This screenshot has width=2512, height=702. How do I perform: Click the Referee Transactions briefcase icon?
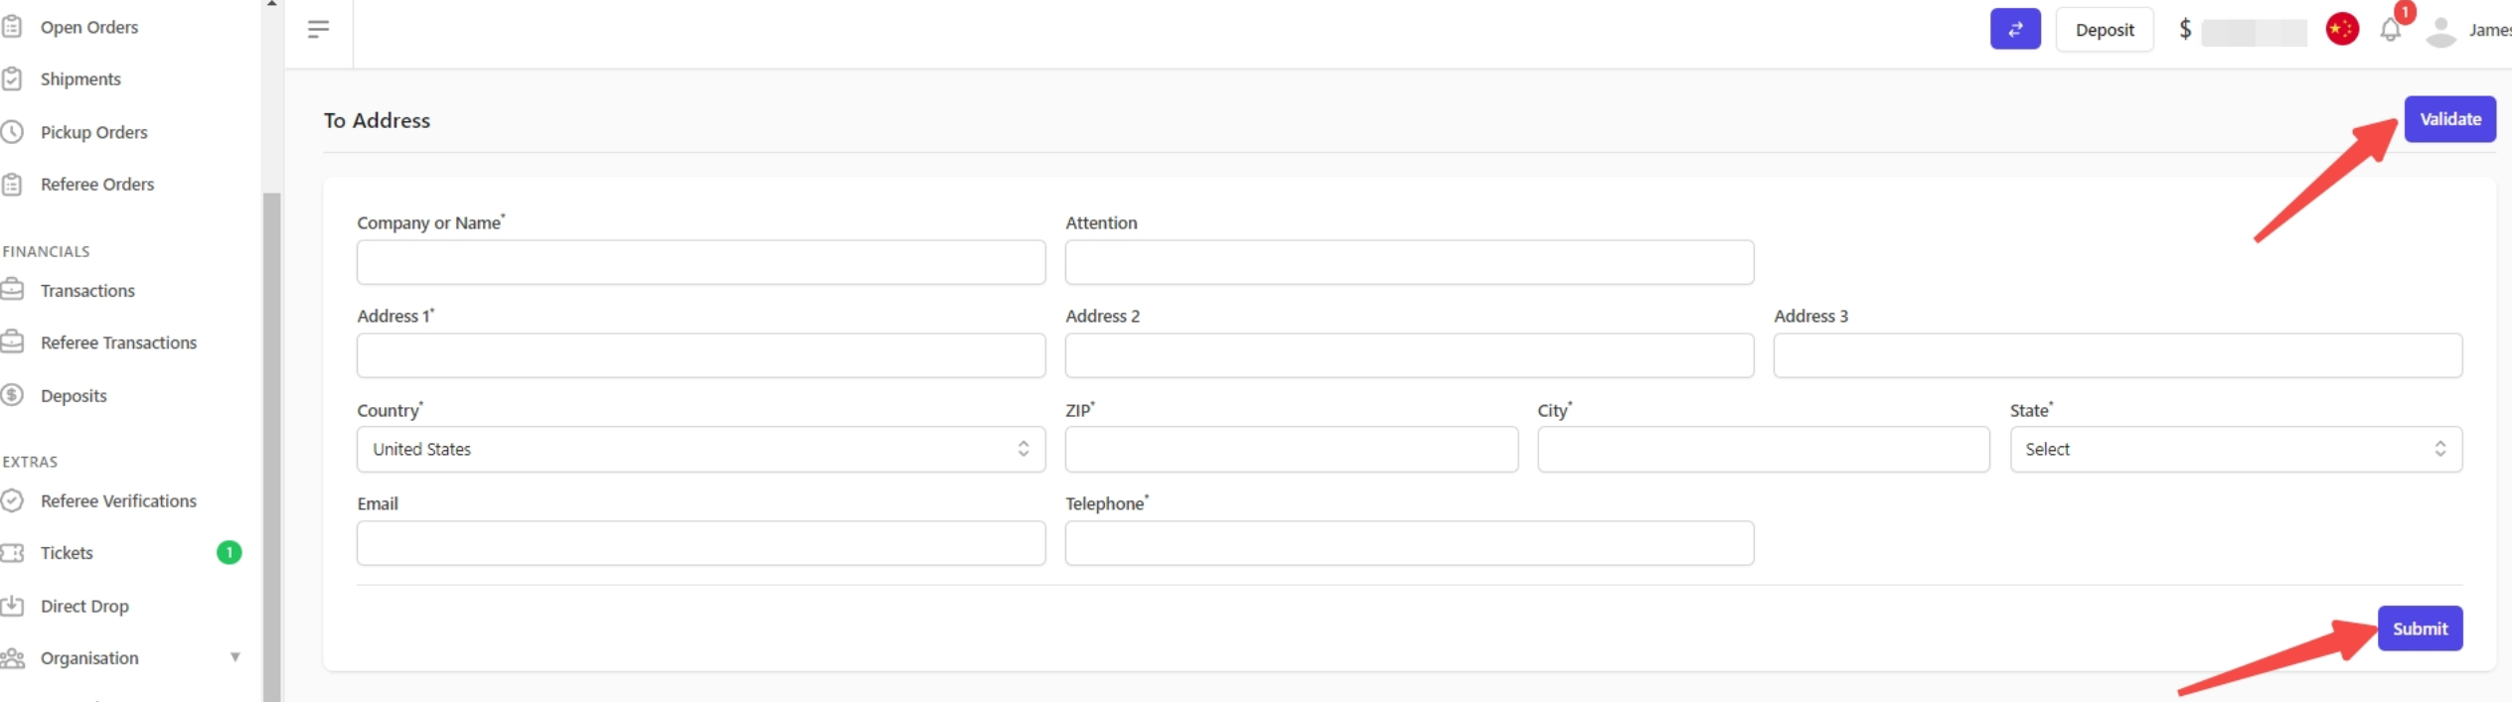point(12,342)
